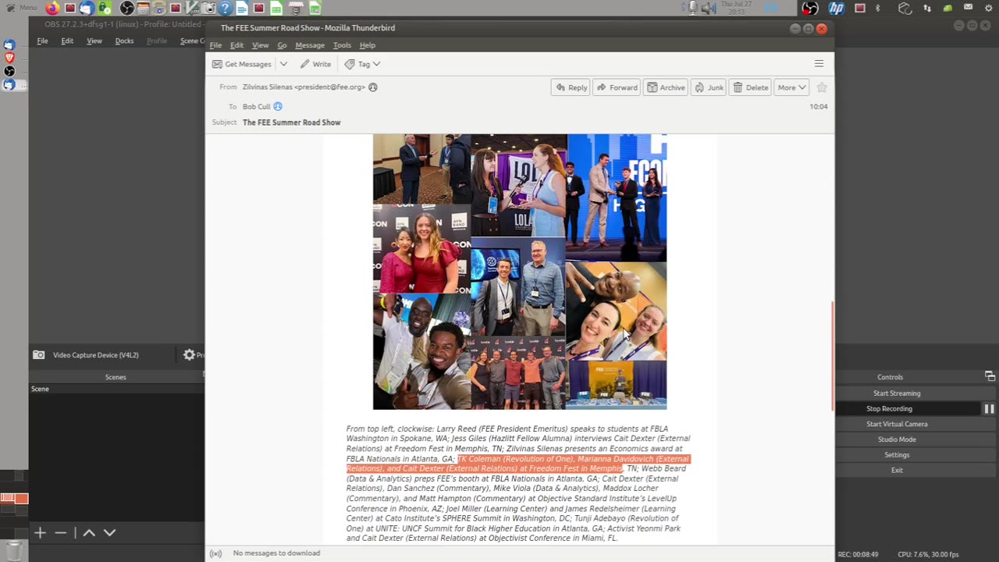Viewport: 999px width, 562px height.
Task: Click the Vim launcher icon in top panel
Action: [192, 9]
